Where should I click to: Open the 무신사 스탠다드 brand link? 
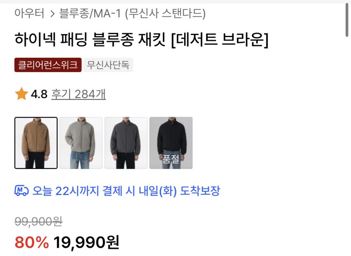(x=165, y=14)
